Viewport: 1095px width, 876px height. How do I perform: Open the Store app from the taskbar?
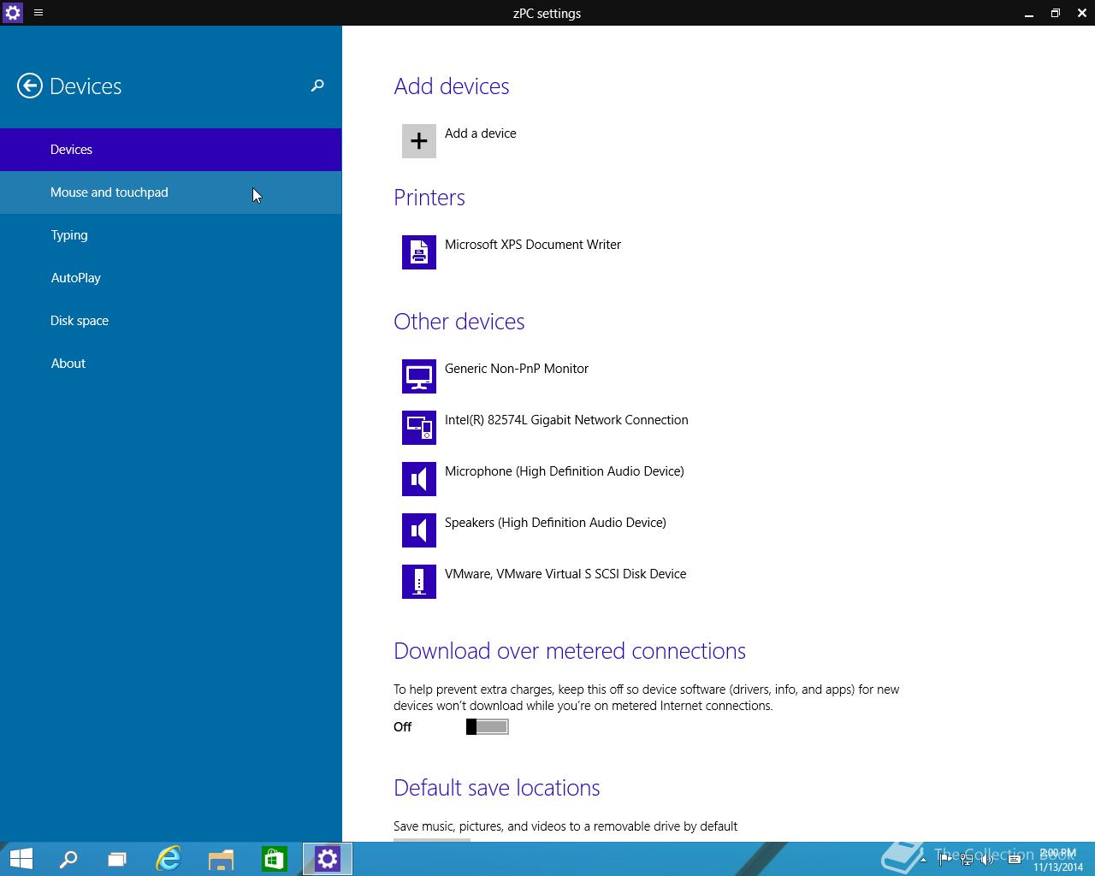click(275, 859)
